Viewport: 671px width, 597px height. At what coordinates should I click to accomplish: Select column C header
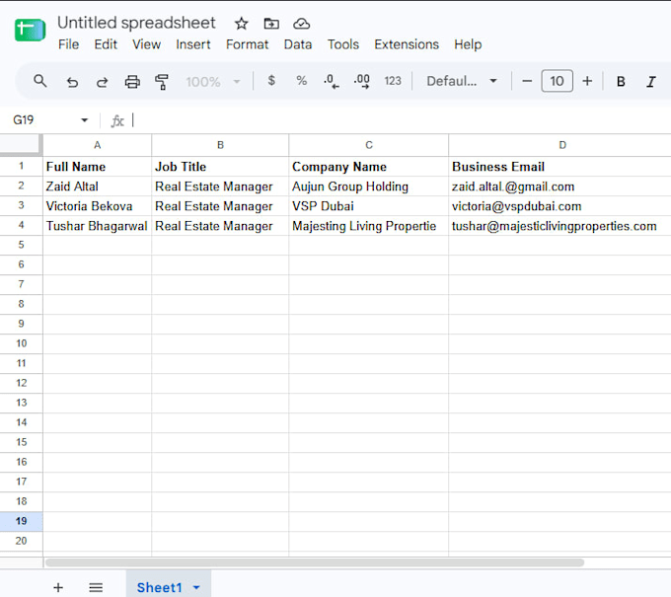click(368, 145)
